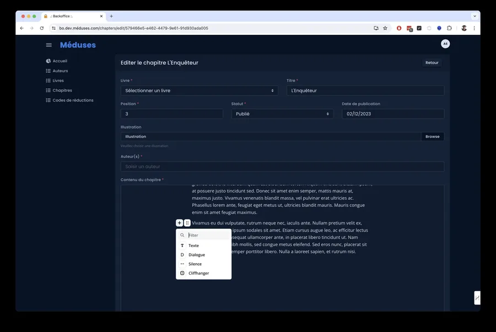Open the browser extensions puzzle icon
This screenshot has width=496, height=332.
[449, 28]
